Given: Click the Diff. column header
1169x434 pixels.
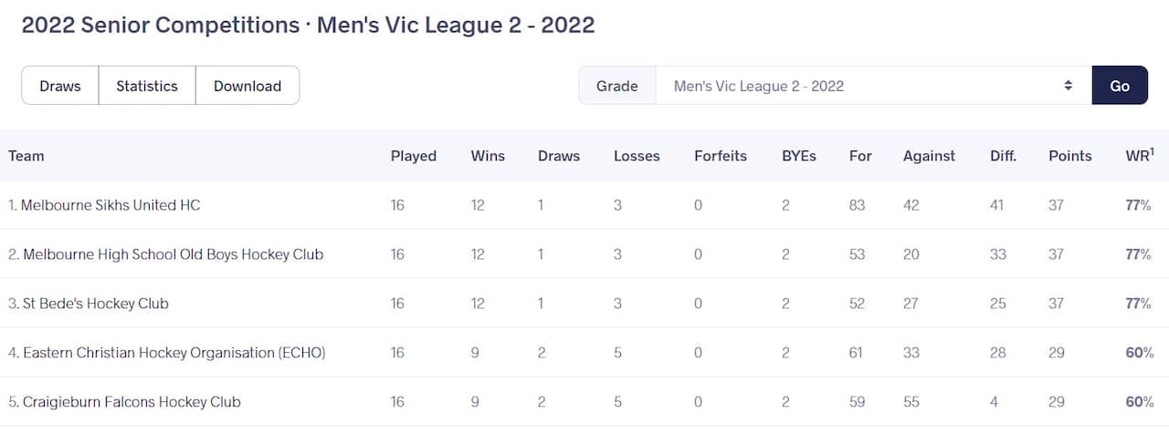Looking at the screenshot, I should (x=1003, y=156).
